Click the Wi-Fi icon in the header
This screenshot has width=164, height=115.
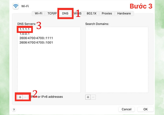tap(16, 6)
